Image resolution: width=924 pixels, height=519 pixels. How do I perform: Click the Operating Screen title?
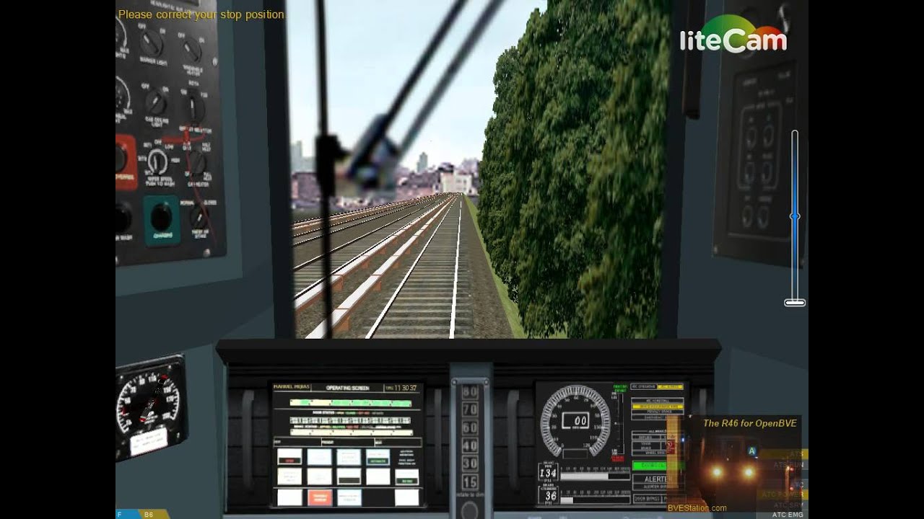pos(348,388)
